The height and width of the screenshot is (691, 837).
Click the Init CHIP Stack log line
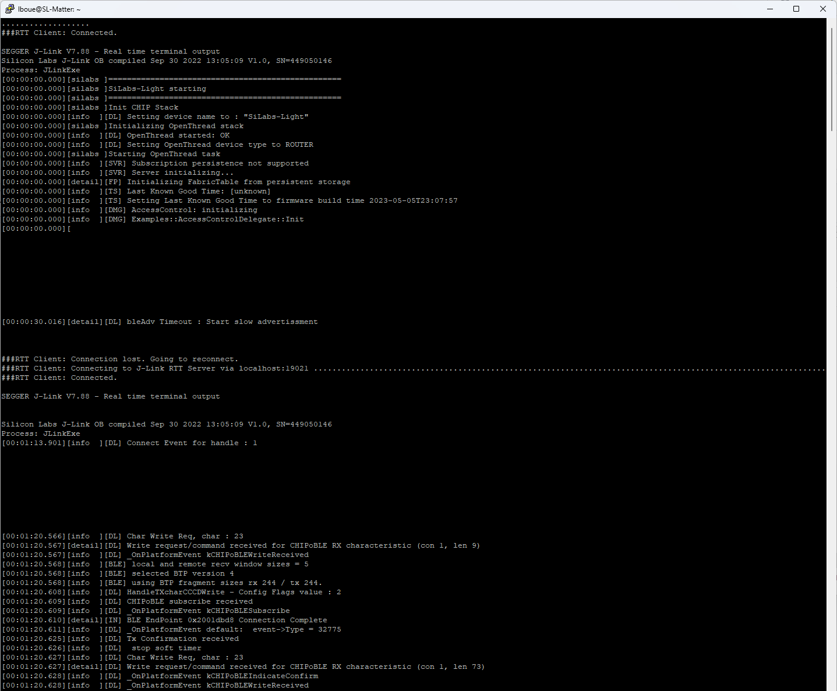pos(143,107)
